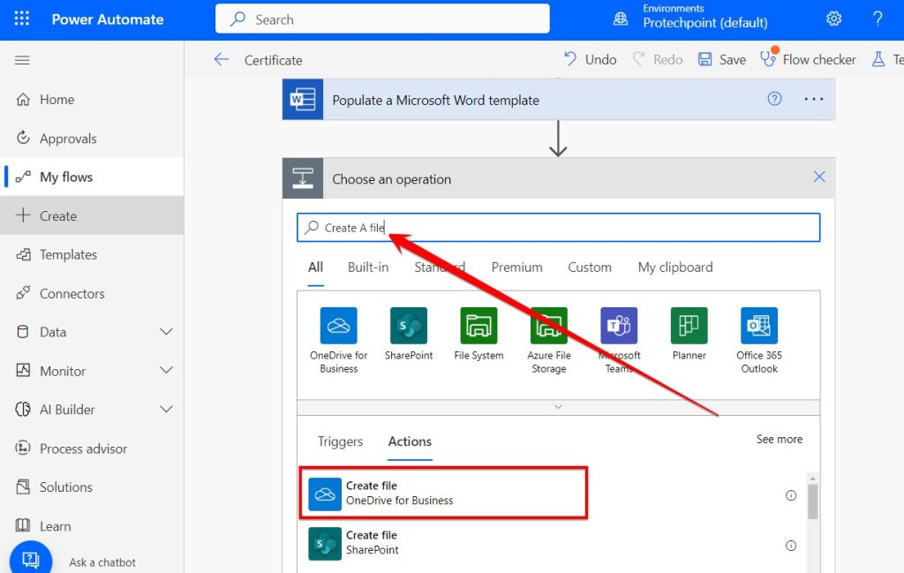Open Process advisor in sidebar

92,449
